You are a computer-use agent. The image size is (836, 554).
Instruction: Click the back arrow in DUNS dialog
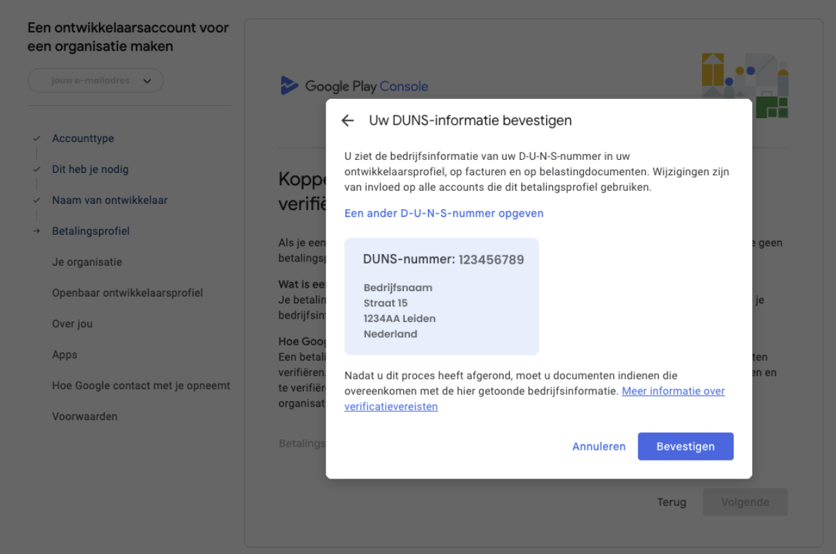click(348, 121)
